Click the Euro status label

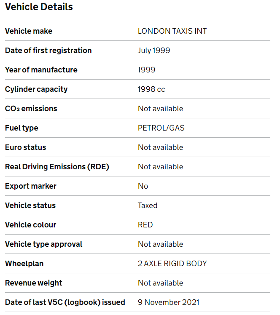(x=25, y=147)
